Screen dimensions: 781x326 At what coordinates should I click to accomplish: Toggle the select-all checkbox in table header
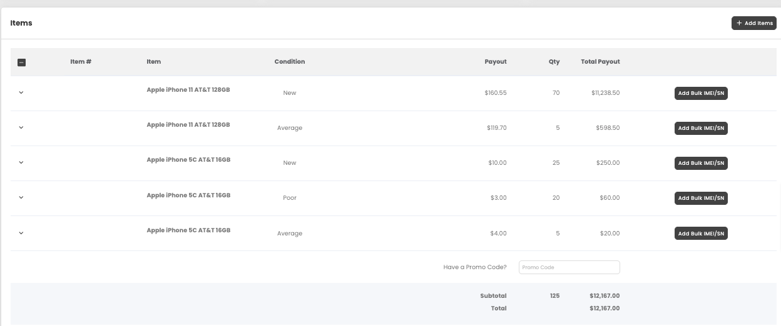[21, 62]
